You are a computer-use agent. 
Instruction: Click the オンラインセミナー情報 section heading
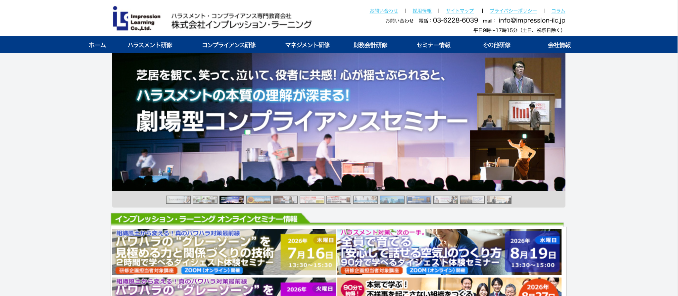coord(206,219)
